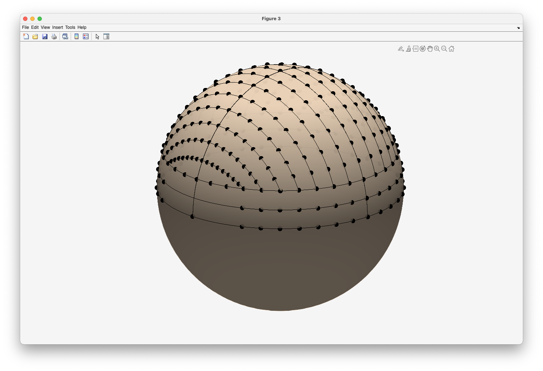Open the Tools menu

(70, 27)
